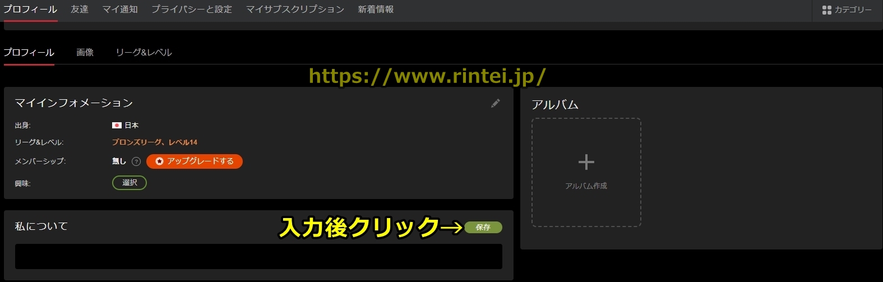Select the プロフィール sub-tab beside 画像
Viewport: 883px width, 282px height.
[x=29, y=52]
